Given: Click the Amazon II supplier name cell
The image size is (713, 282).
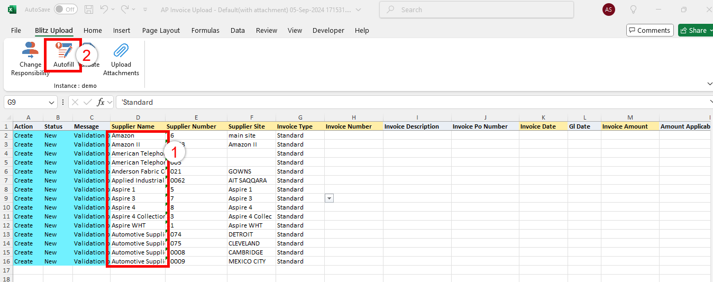Looking at the screenshot, I should [138, 144].
